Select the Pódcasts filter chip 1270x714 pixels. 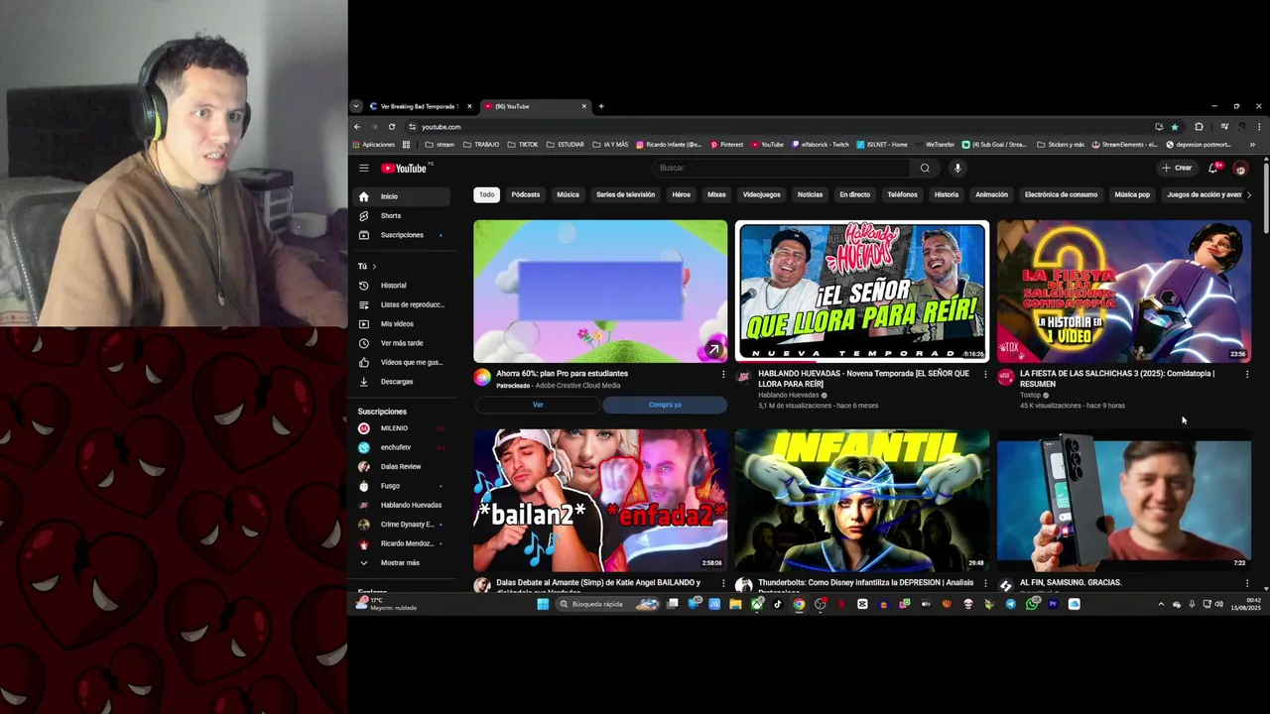coord(526,195)
